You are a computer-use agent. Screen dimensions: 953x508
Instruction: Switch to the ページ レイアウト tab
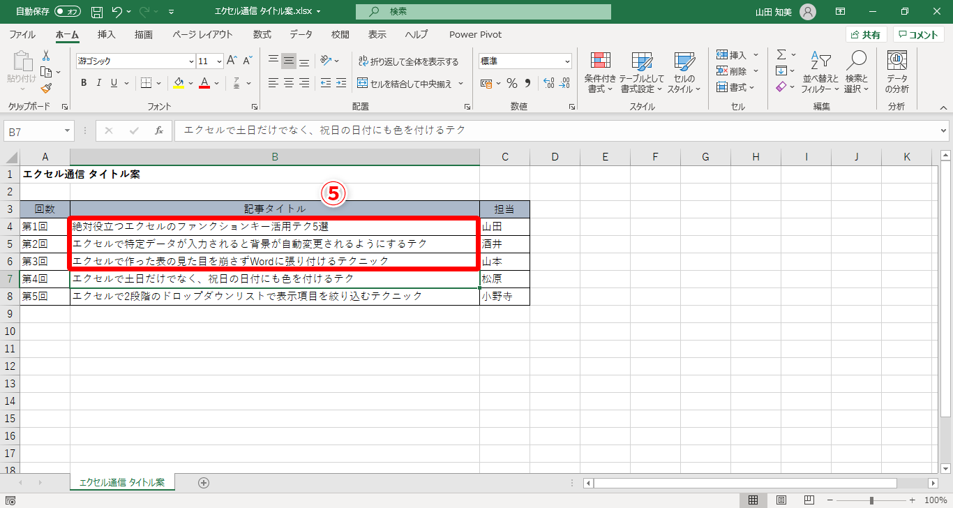pyautogui.click(x=202, y=34)
